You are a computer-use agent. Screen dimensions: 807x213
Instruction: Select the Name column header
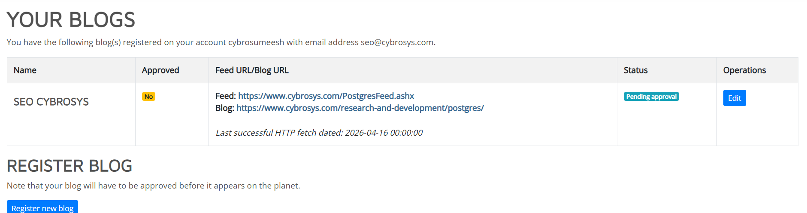(25, 70)
